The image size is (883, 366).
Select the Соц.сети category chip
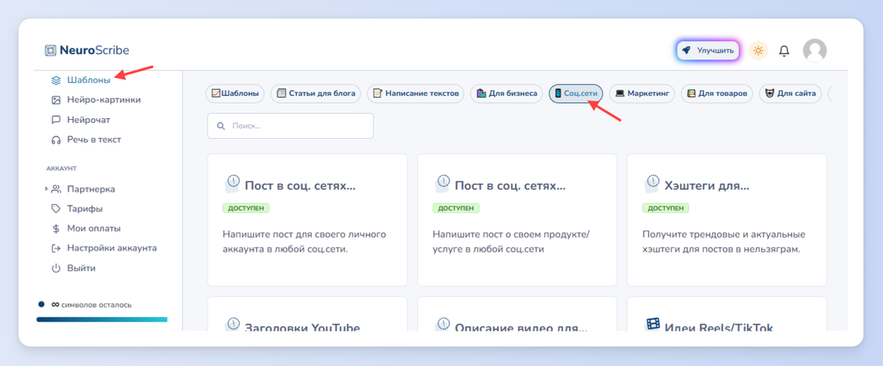point(576,93)
